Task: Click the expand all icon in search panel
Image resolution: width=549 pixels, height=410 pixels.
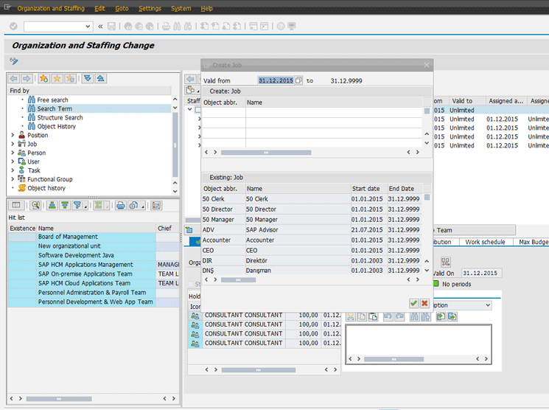Action: [x=88, y=78]
